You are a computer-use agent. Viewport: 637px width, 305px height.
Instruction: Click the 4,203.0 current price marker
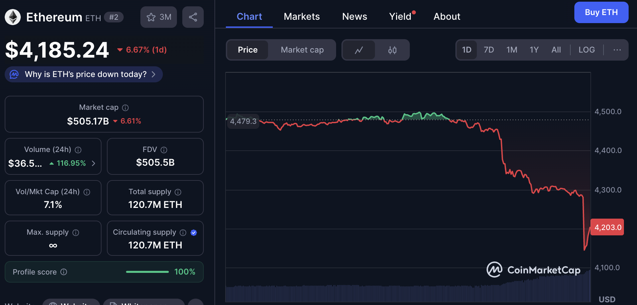(x=607, y=227)
